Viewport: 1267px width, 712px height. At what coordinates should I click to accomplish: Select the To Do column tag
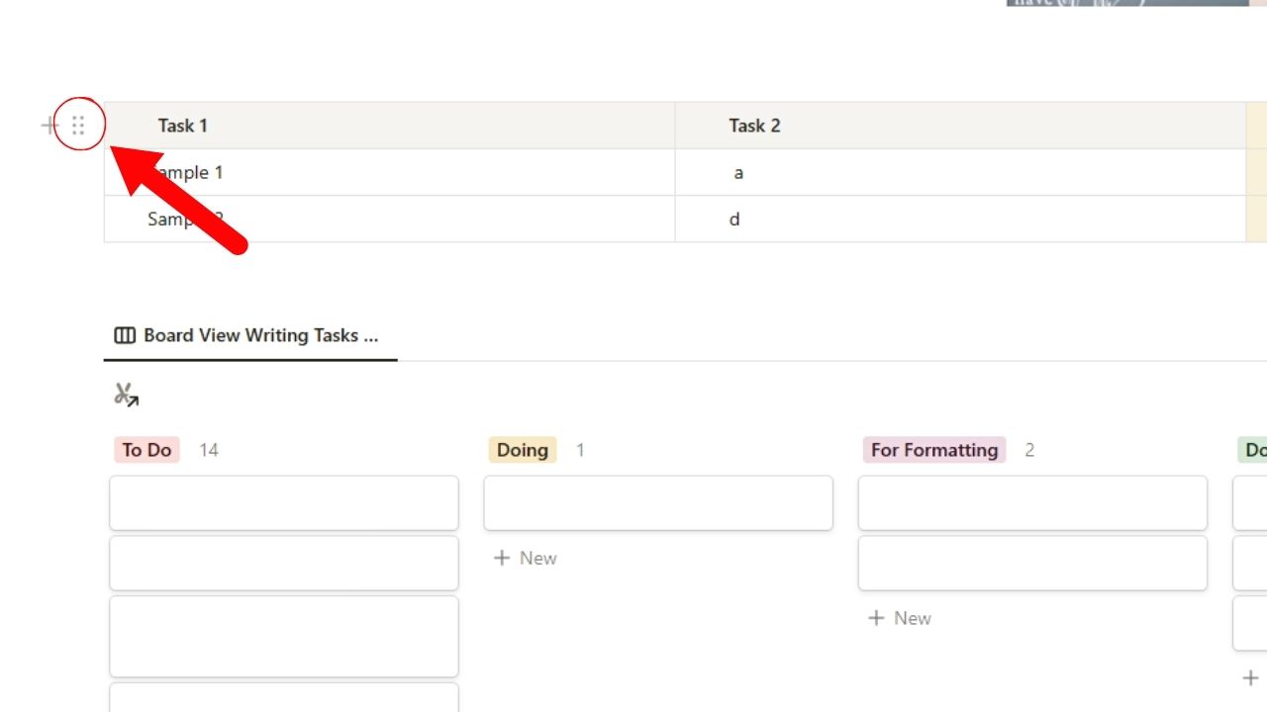pyautogui.click(x=146, y=450)
